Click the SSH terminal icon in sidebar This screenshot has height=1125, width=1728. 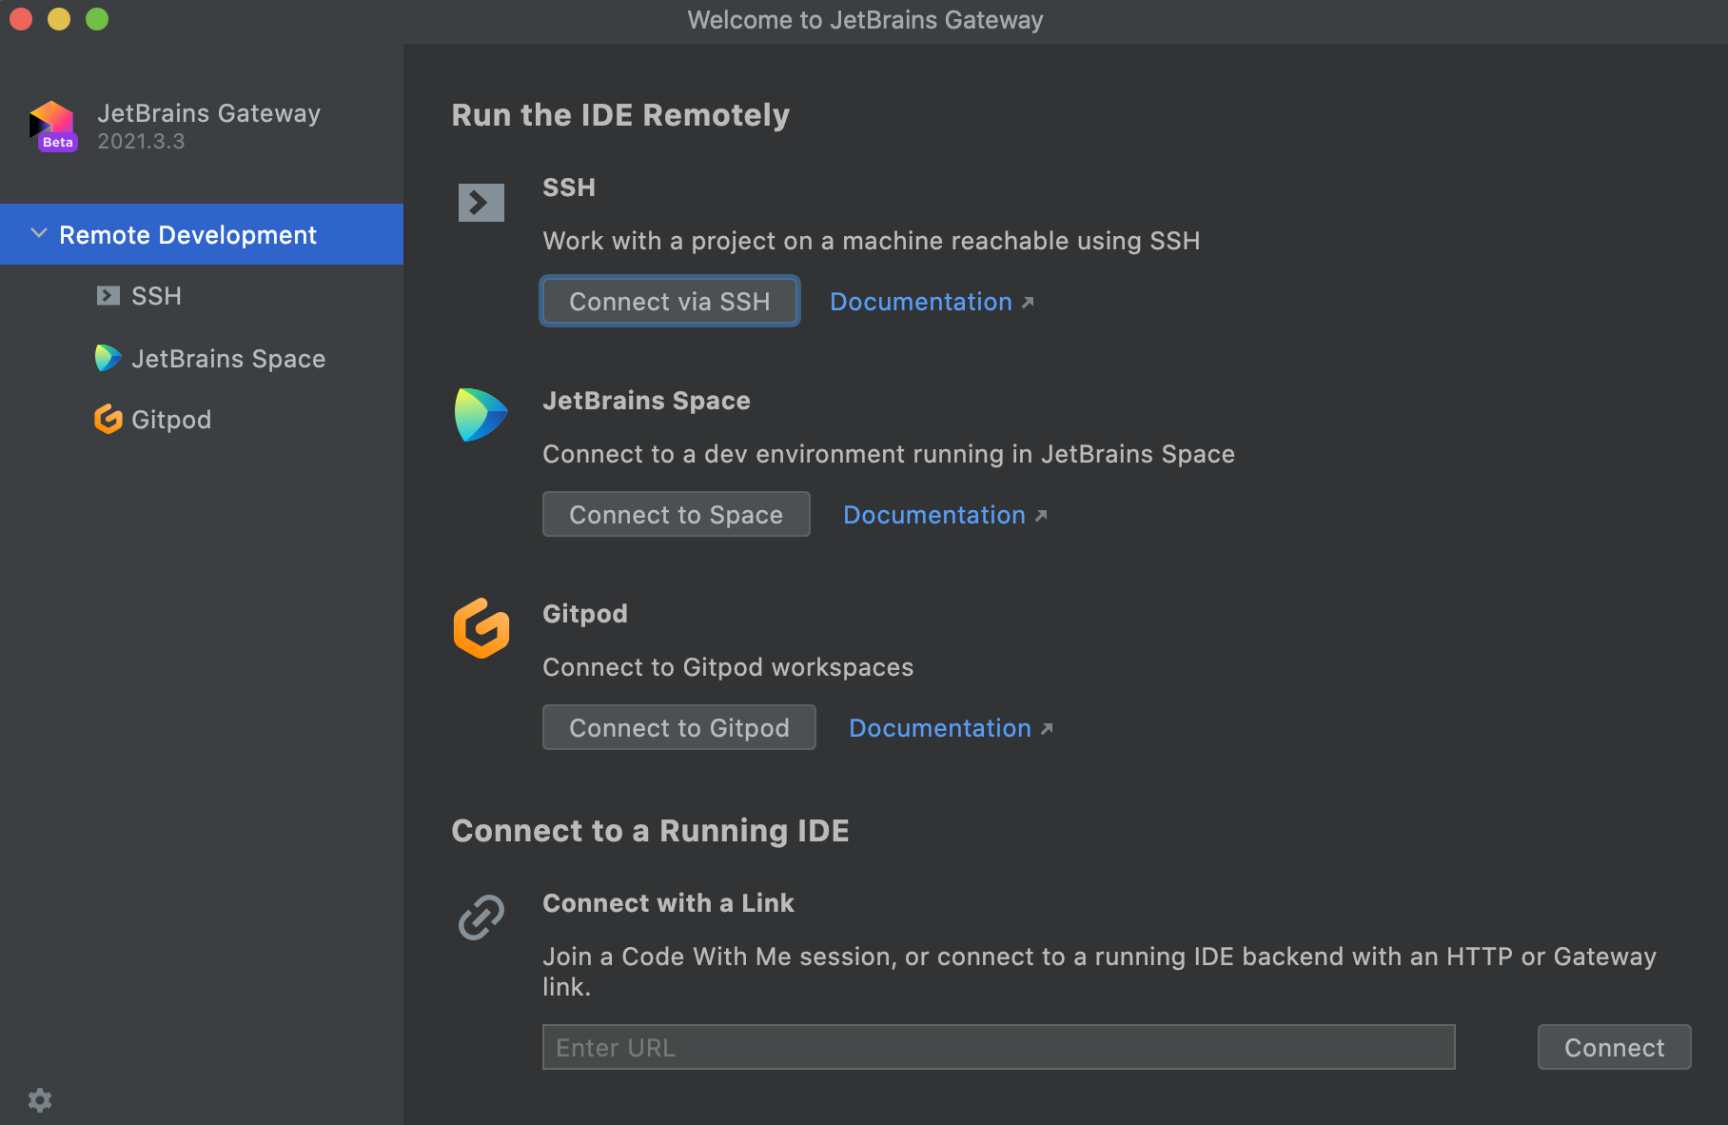pos(108,296)
